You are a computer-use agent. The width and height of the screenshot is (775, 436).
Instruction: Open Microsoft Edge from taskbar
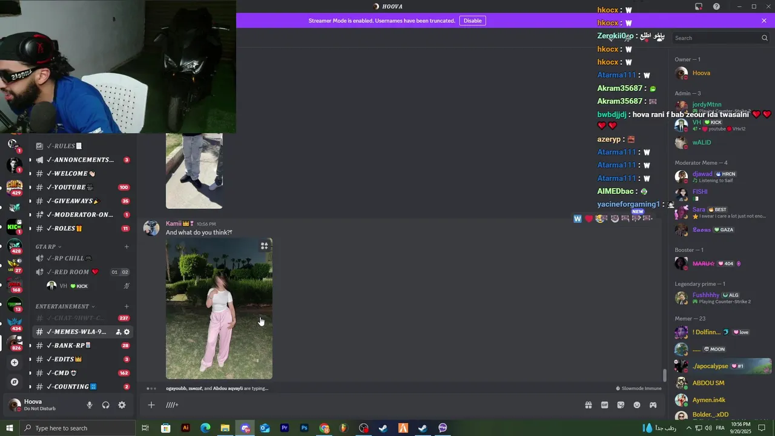205,428
